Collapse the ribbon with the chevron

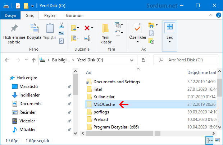(x=211, y=15)
